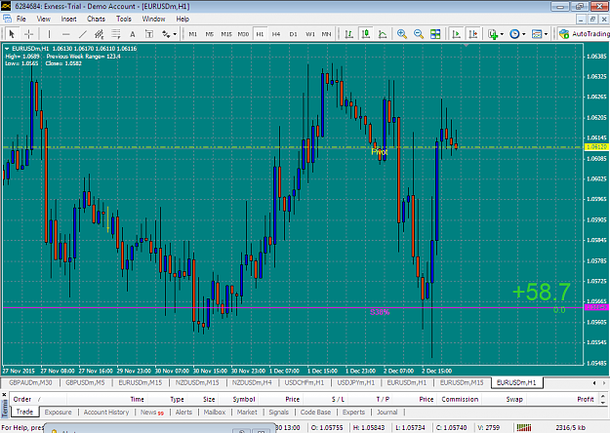Open the Alerts terminal tab
This screenshot has width=610, height=433.
coord(183,412)
